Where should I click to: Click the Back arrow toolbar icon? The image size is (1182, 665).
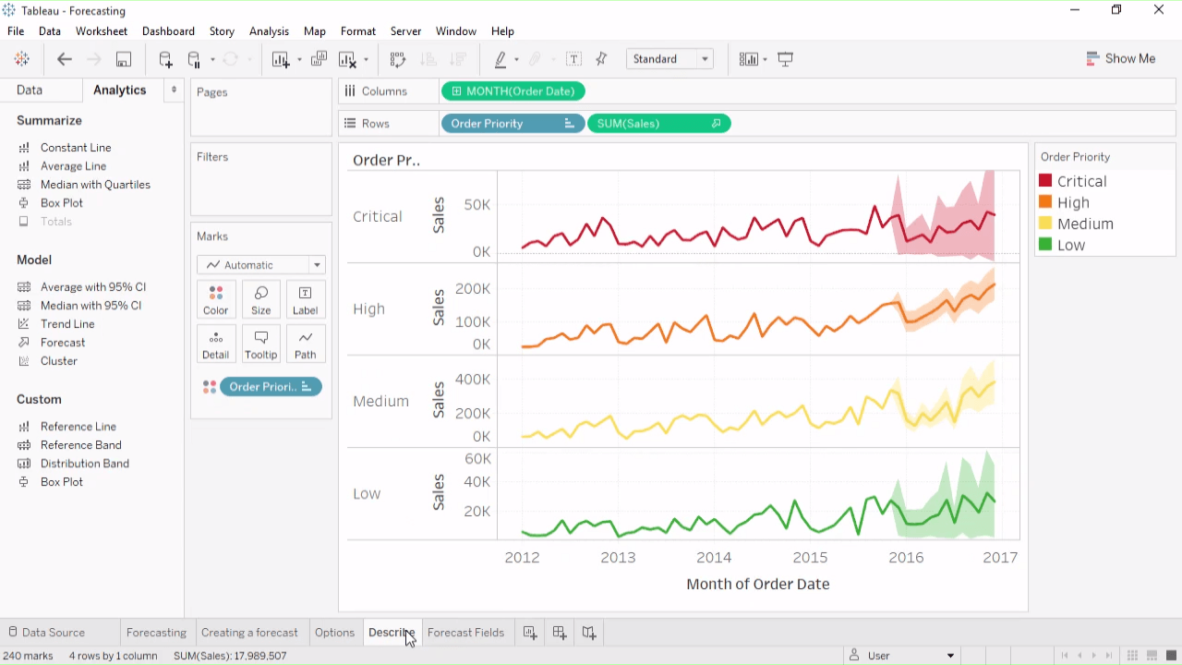(65, 59)
